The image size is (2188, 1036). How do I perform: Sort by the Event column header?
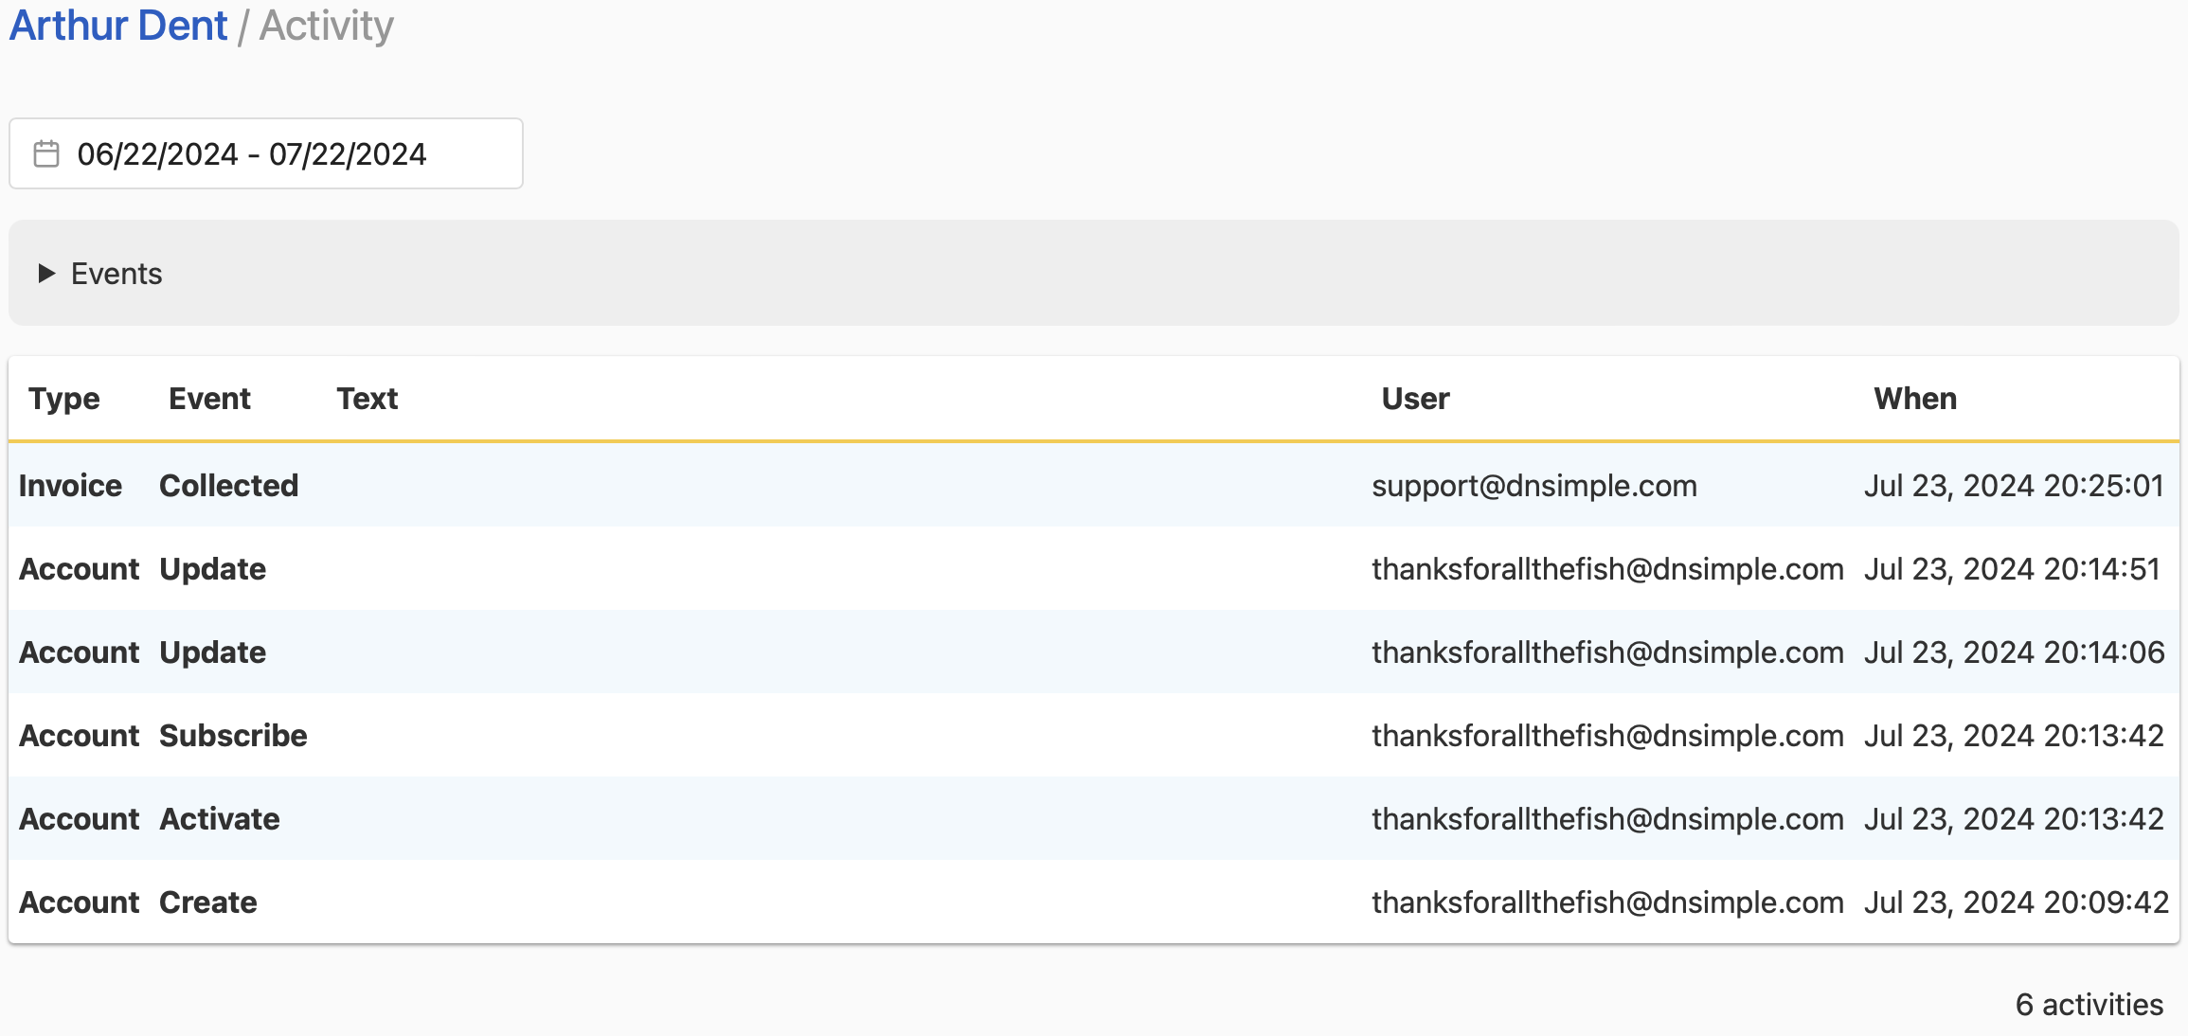[208, 399]
